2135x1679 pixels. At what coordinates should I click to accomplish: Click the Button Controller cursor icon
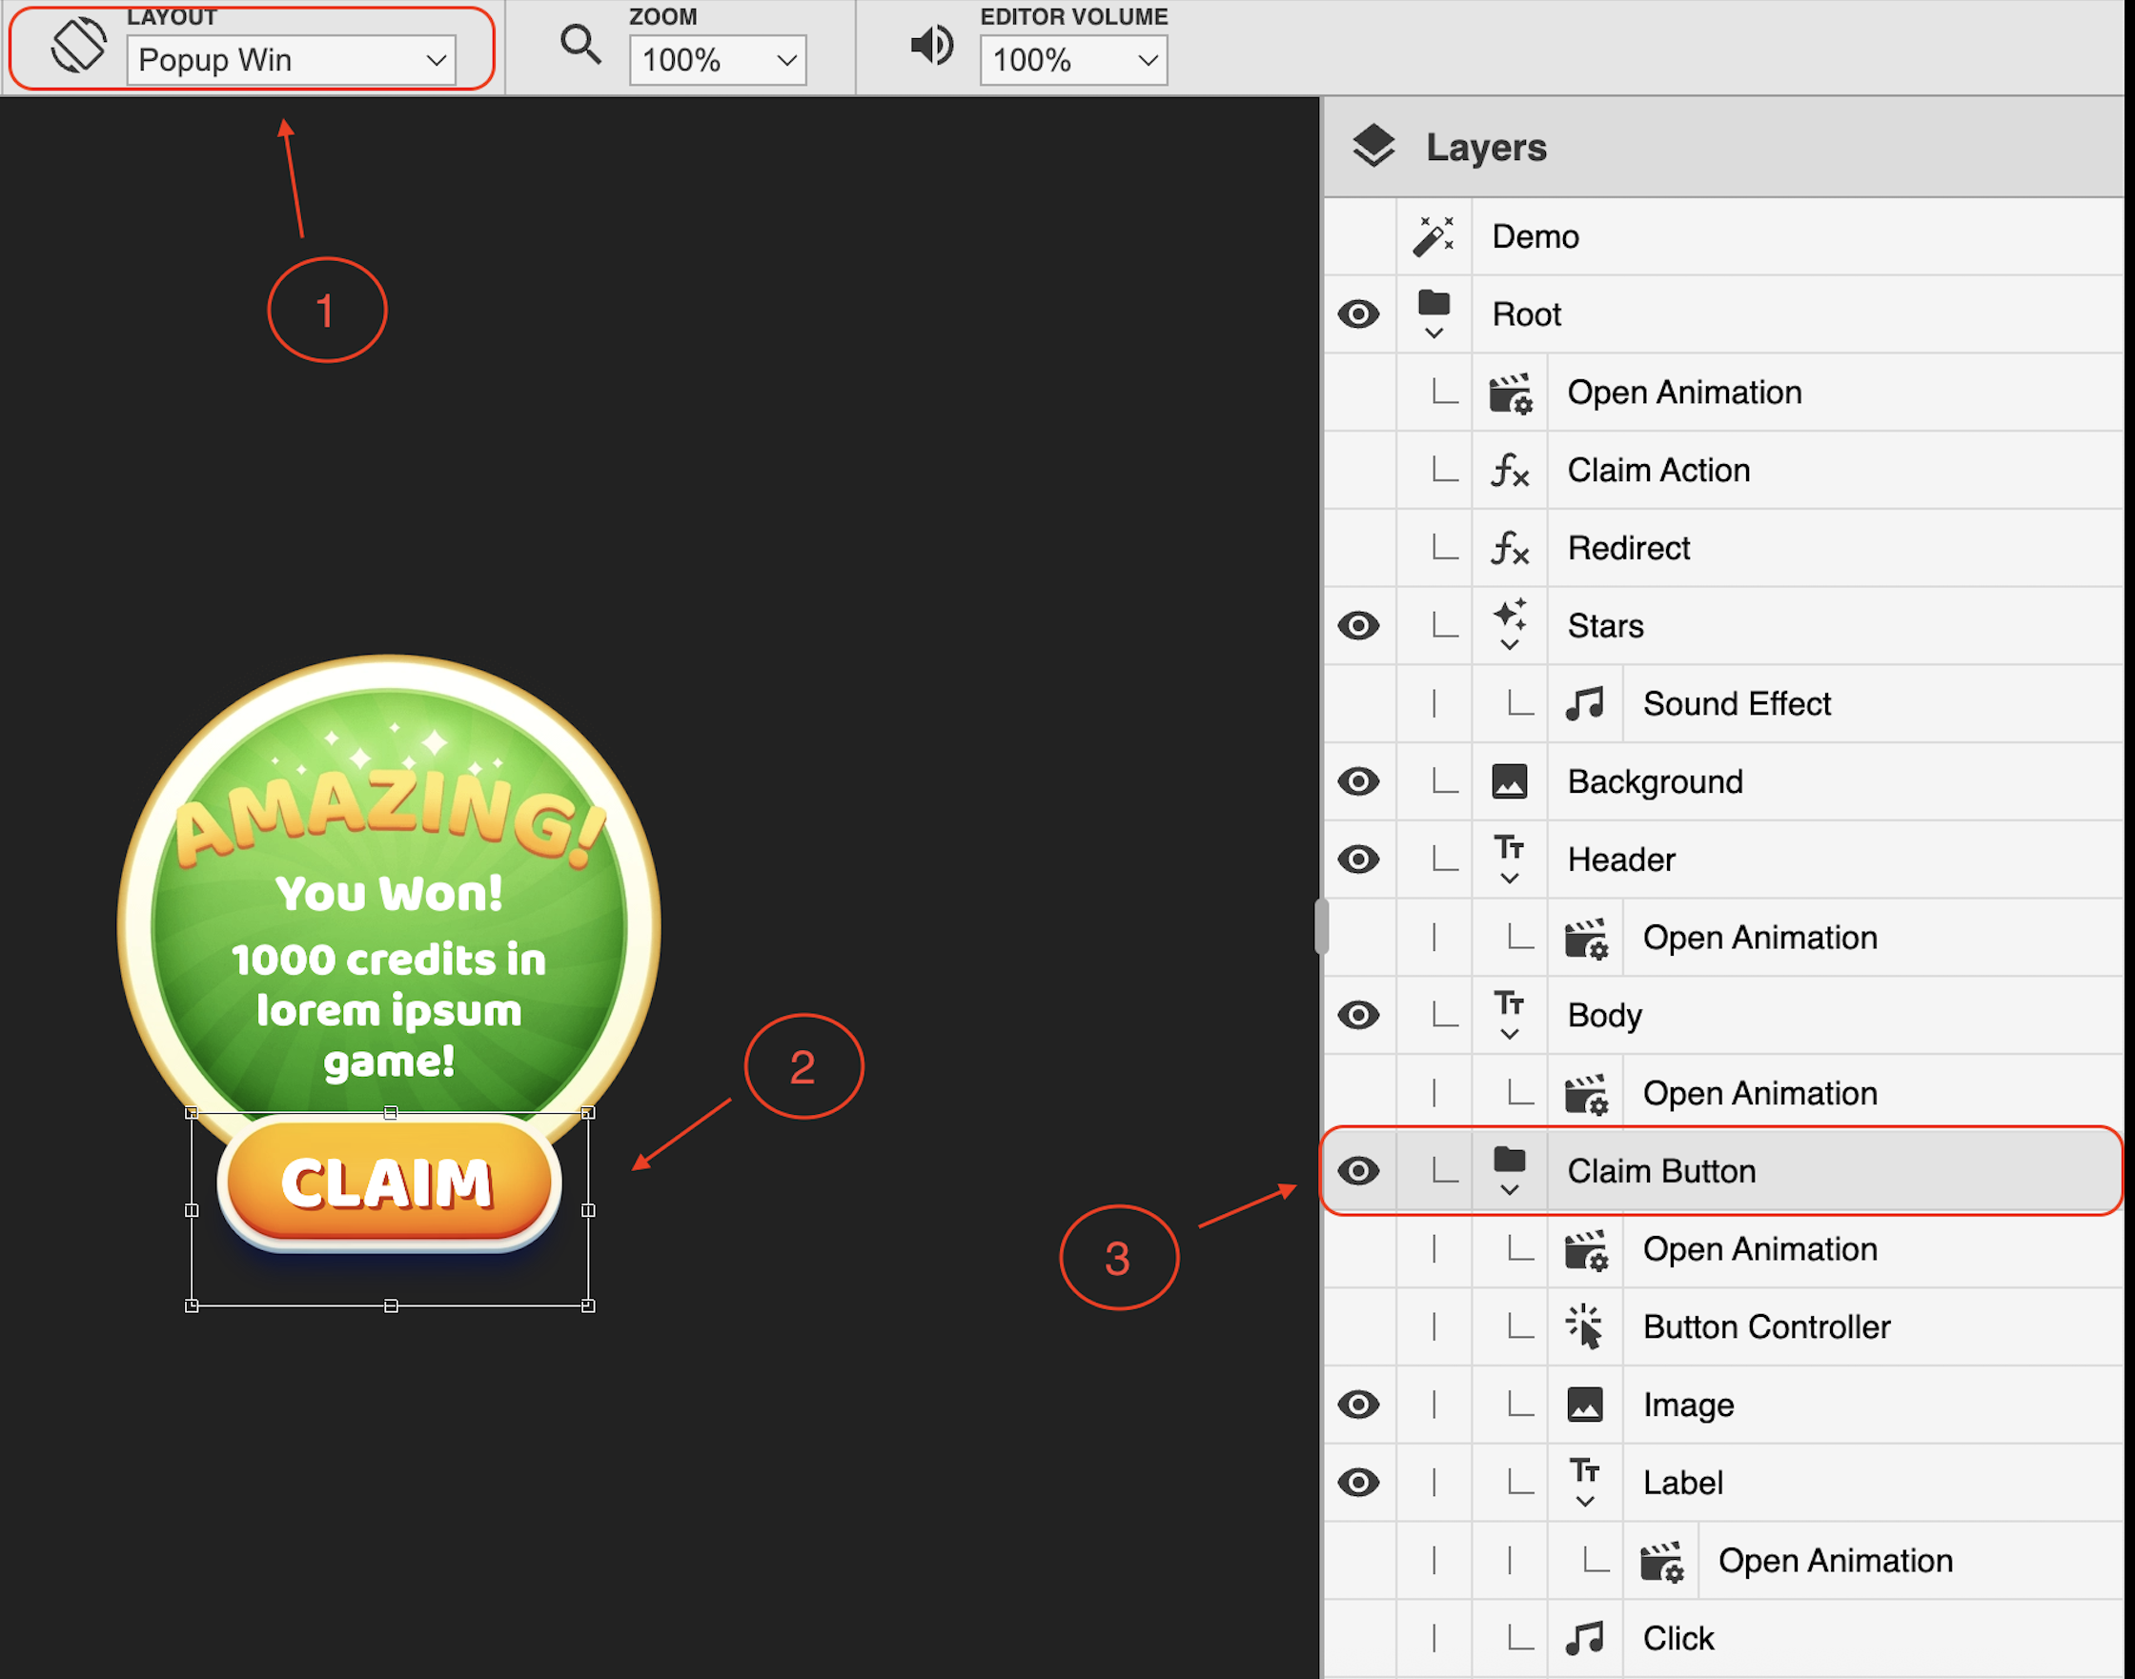(x=1584, y=1327)
